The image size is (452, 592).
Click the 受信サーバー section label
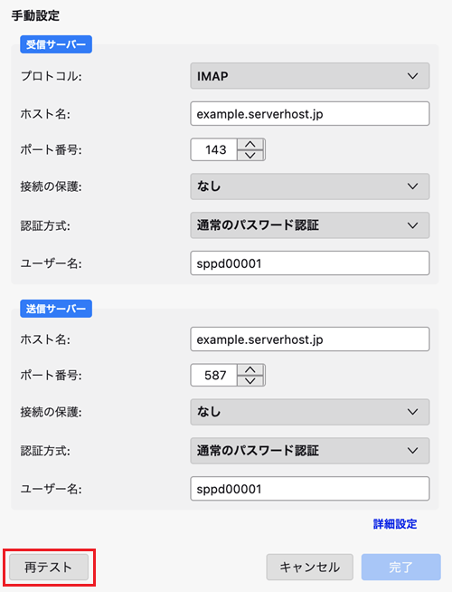(56, 44)
